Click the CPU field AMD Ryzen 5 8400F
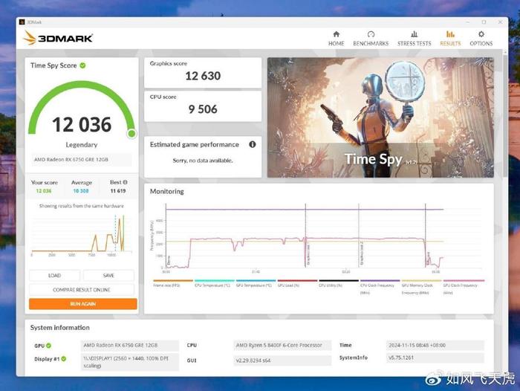 point(282,346)
